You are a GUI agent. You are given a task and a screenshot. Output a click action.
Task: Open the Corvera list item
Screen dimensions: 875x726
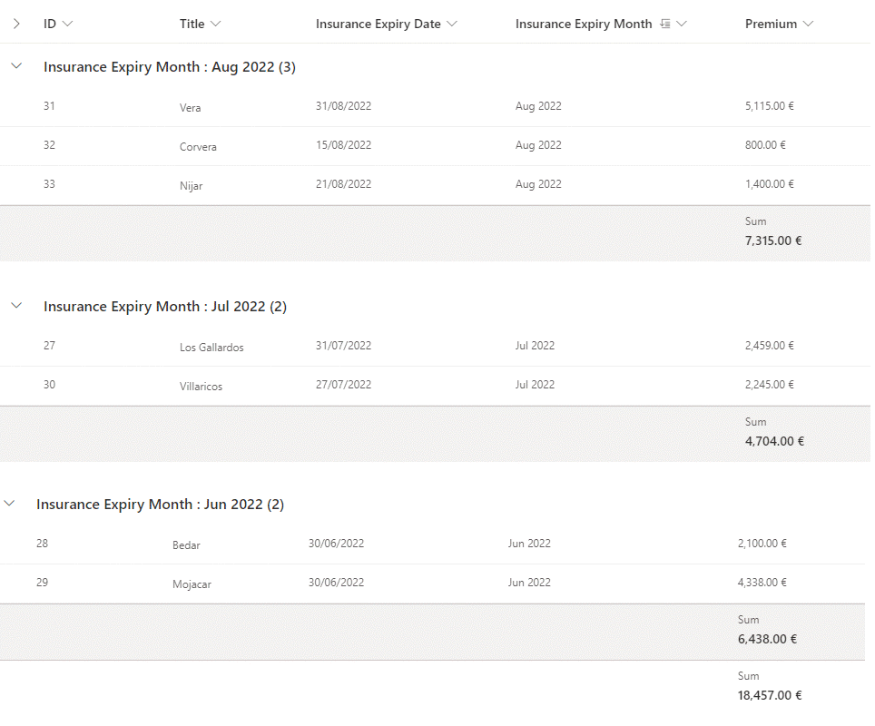point(198,147)
